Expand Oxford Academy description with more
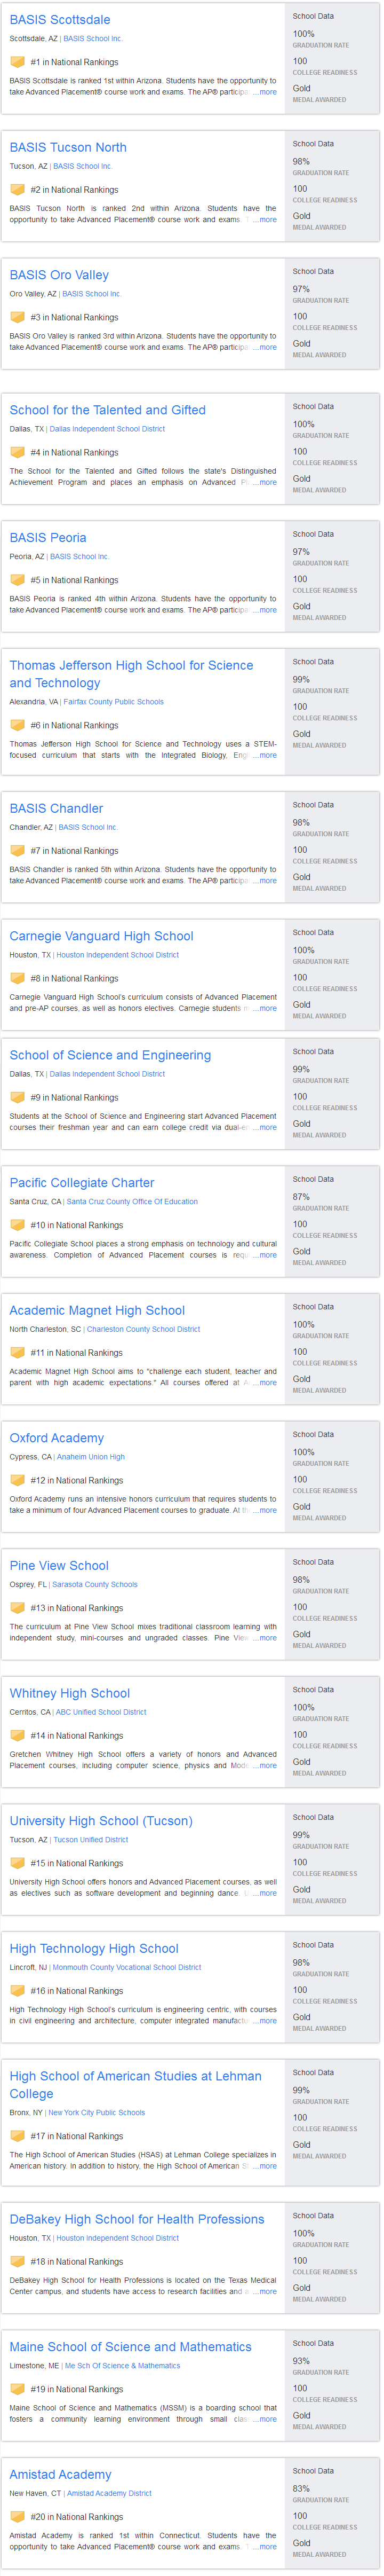 pos(265,1510)
